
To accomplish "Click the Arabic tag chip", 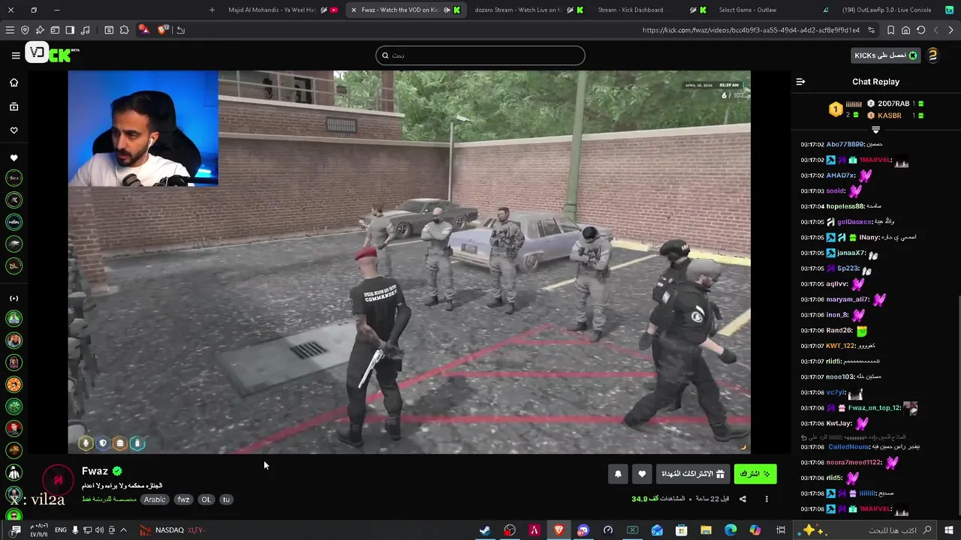I will 155,499.
